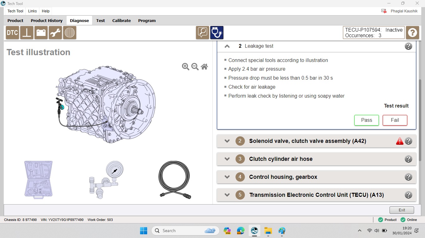
Task: Collapse the Leakage test section
Action: point(227,46)
